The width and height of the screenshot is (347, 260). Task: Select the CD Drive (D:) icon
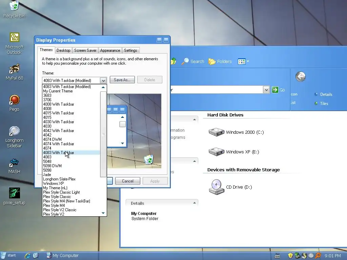[230, 187]
